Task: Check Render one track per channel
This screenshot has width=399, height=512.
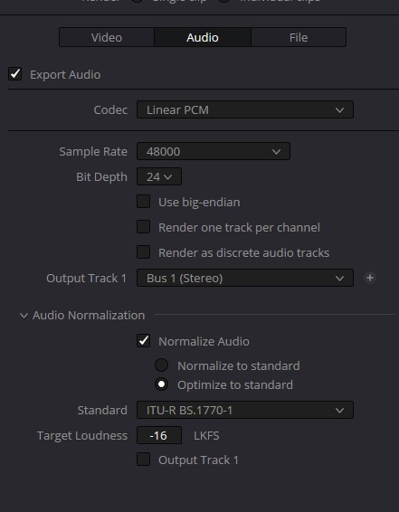Action: pos(143,227)
